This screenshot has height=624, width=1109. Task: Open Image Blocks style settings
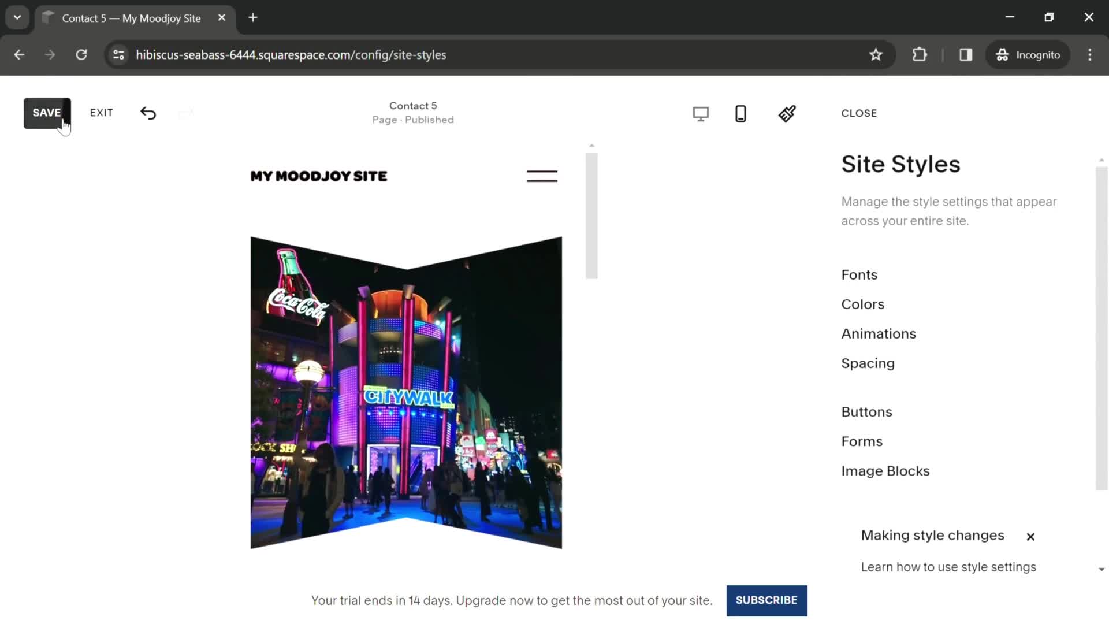tap(885, 471)
